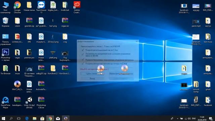This screenshot has height=121, width=215.
Task: Open the Action Center notifications
Action: pos(211,118)
